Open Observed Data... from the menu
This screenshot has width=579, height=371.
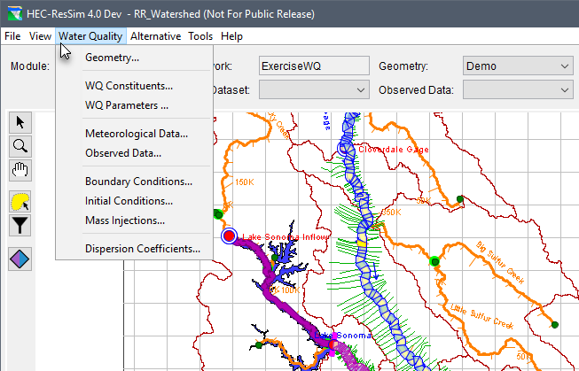tap(135, 153)
